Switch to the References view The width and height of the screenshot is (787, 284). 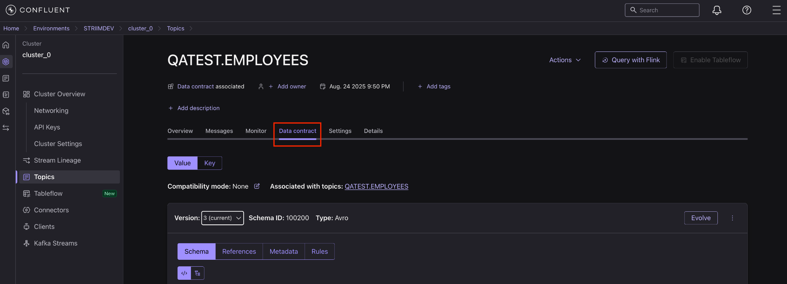tap(239, 251)
